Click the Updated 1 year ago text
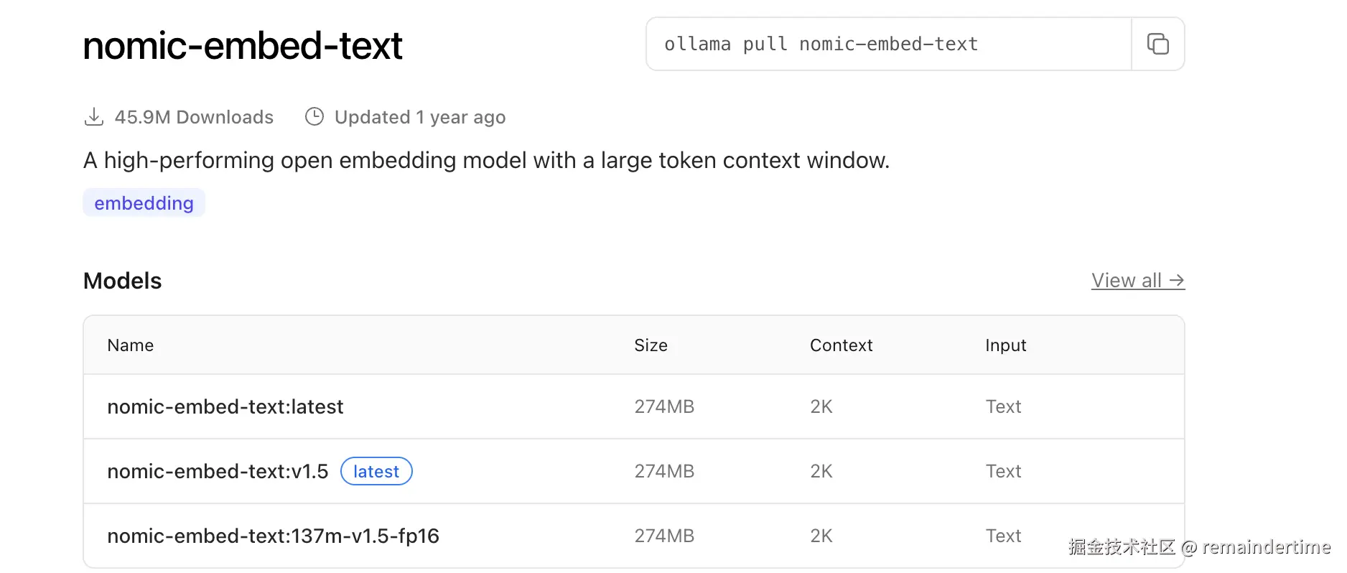 tap(420, 117)
